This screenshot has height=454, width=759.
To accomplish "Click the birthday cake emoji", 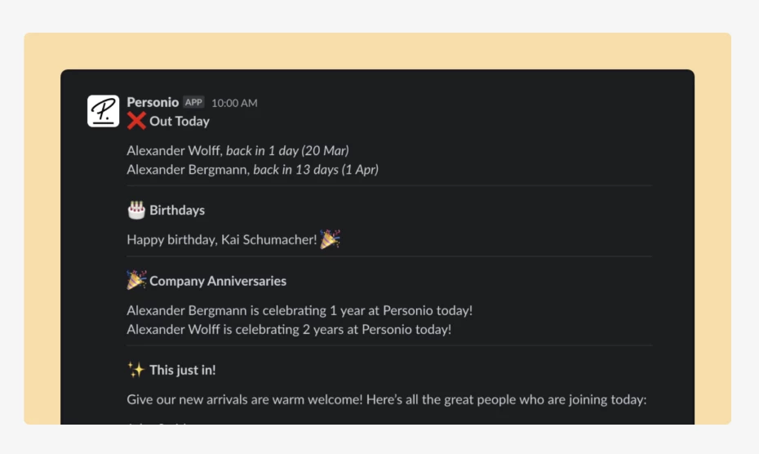I will [x=136, y=211].
